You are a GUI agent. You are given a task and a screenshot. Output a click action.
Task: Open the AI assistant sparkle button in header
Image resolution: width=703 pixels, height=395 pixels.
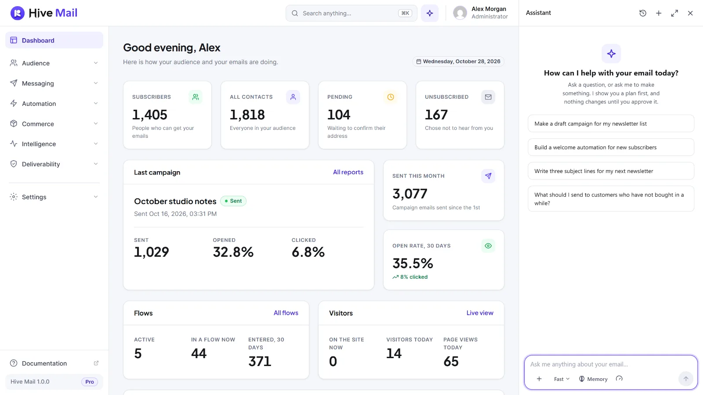click(430, 13)
